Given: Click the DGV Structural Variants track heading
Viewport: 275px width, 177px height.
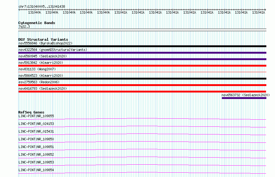Looking at the screenshot, I should click(x=43, y=39).
